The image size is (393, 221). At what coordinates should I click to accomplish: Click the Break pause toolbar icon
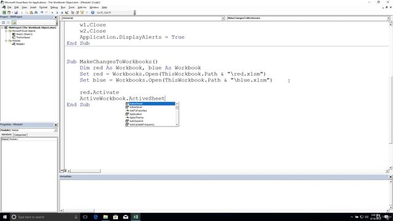click(x=57, y=12)
